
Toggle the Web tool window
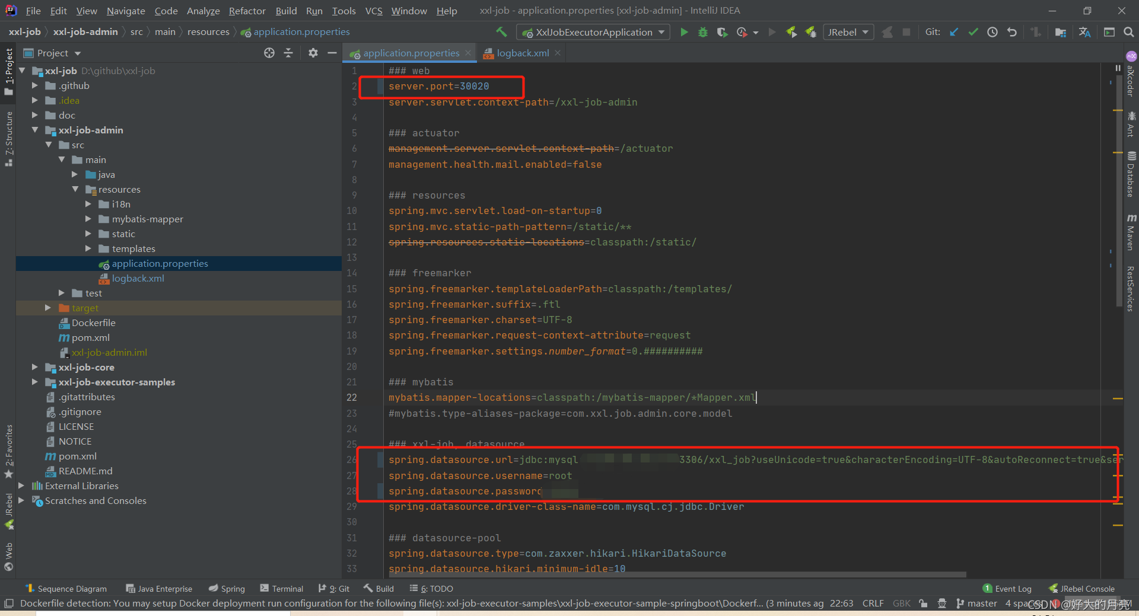pos(9,556)
